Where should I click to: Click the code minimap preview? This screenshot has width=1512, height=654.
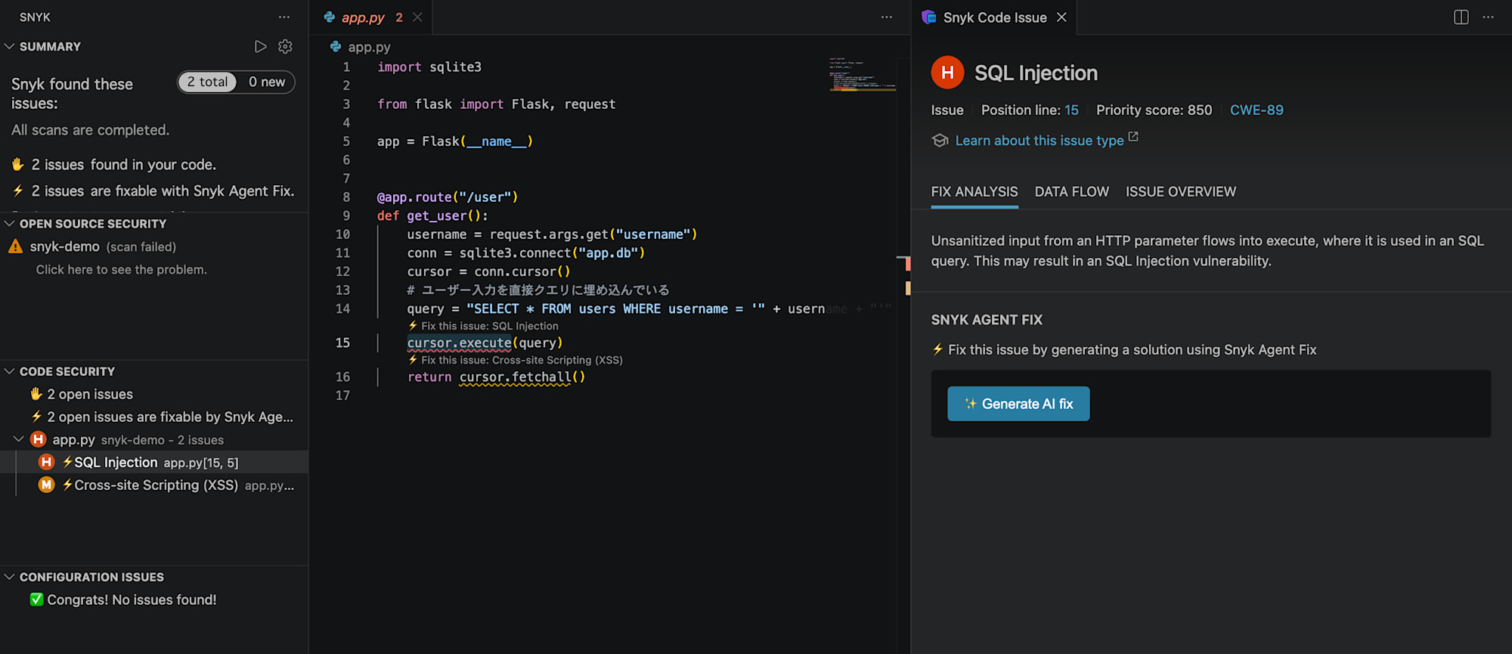point(862,74)
